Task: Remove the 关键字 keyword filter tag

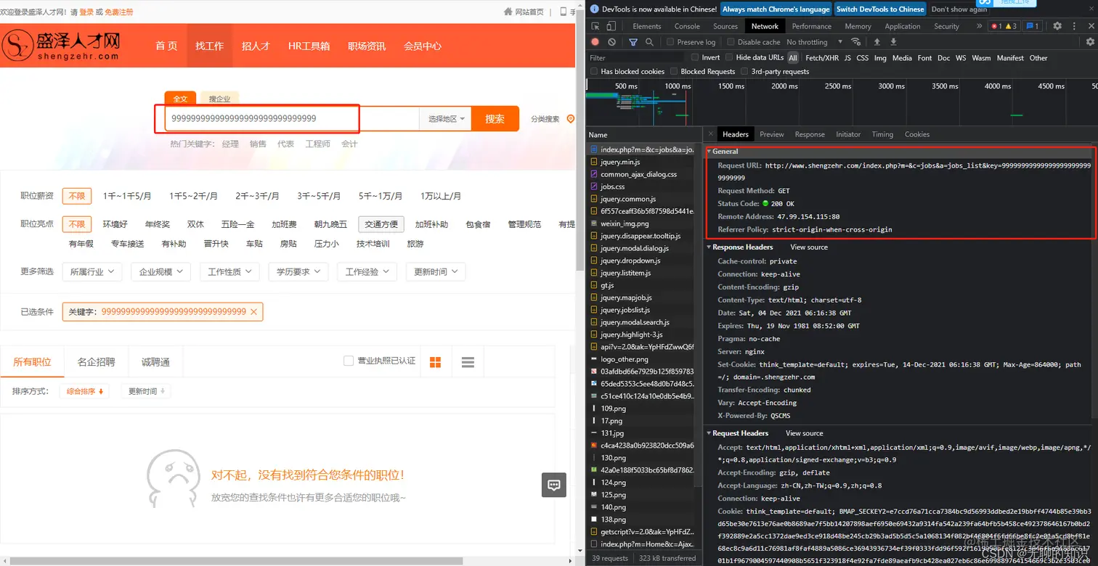Action: (253, 311)
